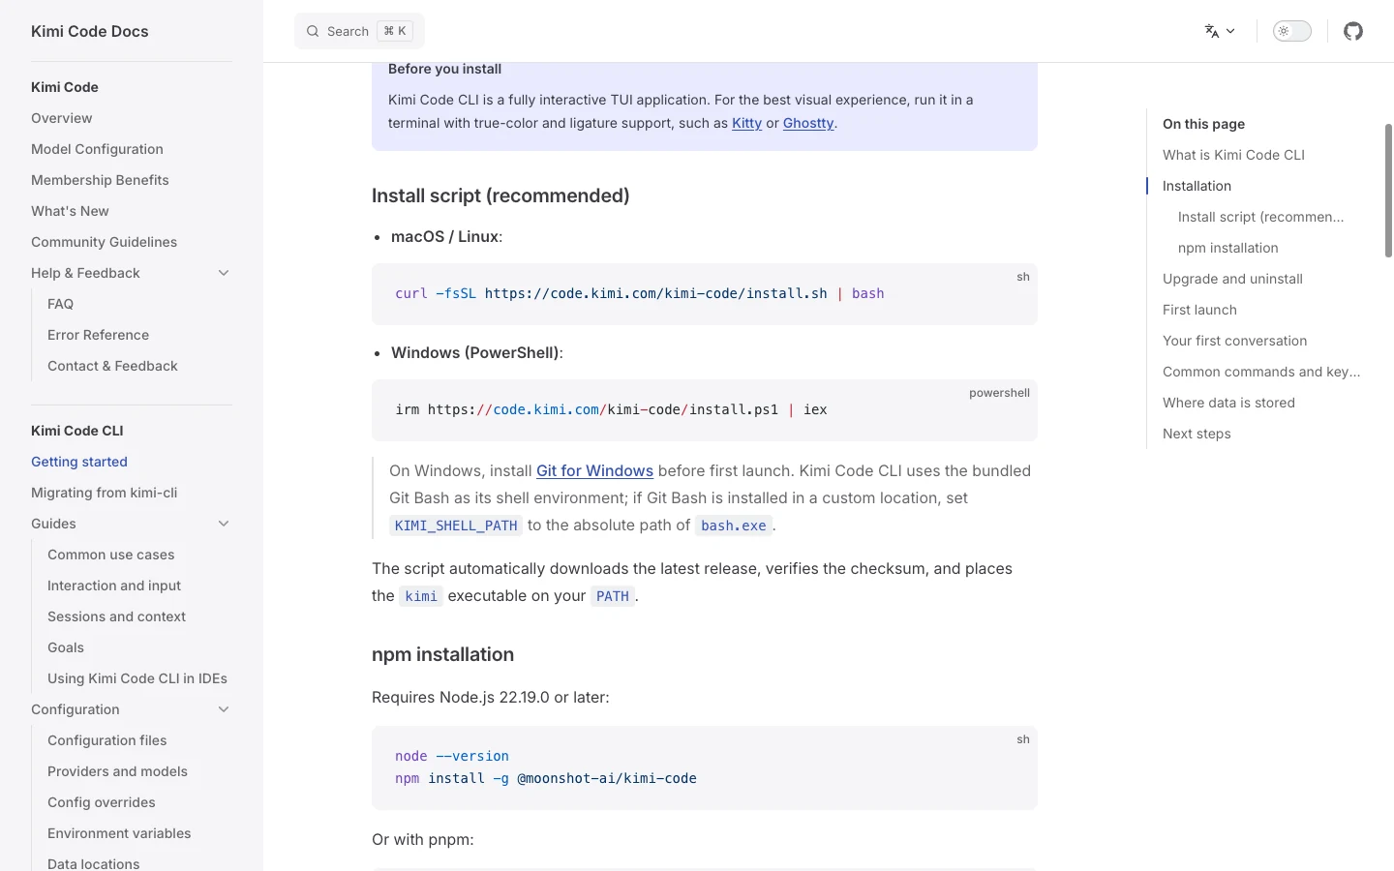Click Install script (recommended) heading

(500, 195)
